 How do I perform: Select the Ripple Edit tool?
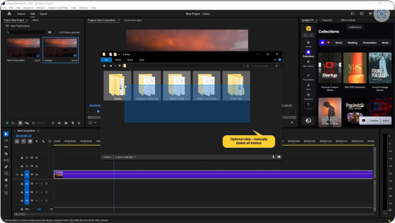6,147
